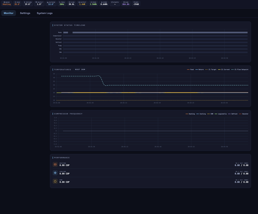Toggle the Feed series in temperature legend

click(x=190, y=70)
